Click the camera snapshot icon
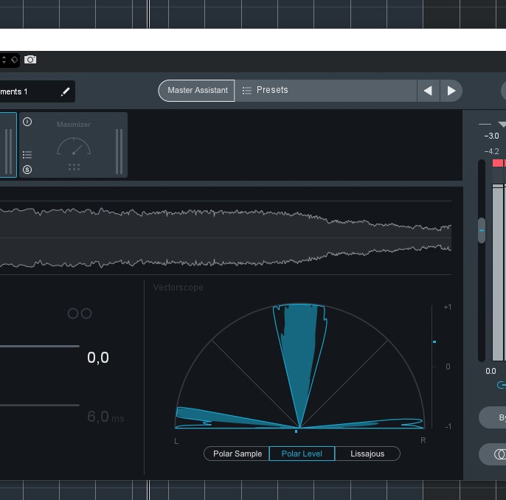 click(30, 60)
